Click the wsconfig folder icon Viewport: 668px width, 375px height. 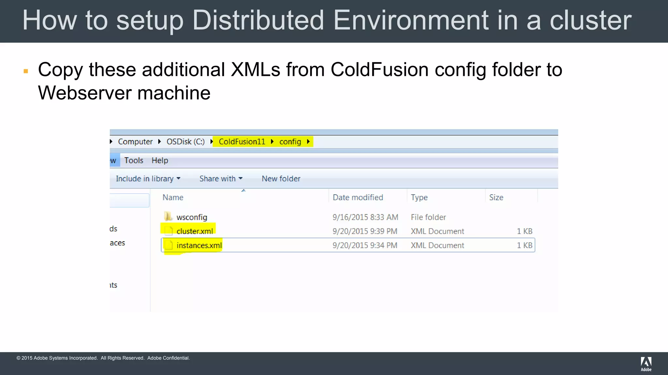tap(168, 216)
